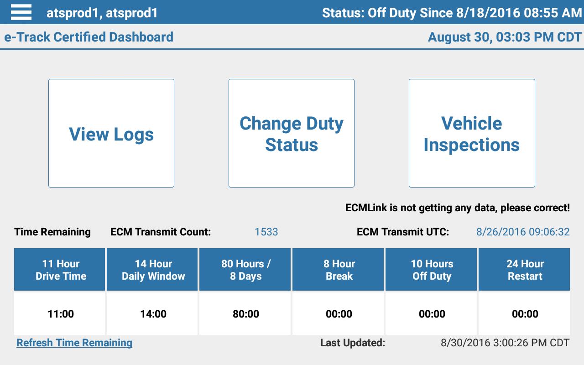The height and width of the screenshot is (365, 584).
Task: Open Change Duty Status
Action: point(291,133)
